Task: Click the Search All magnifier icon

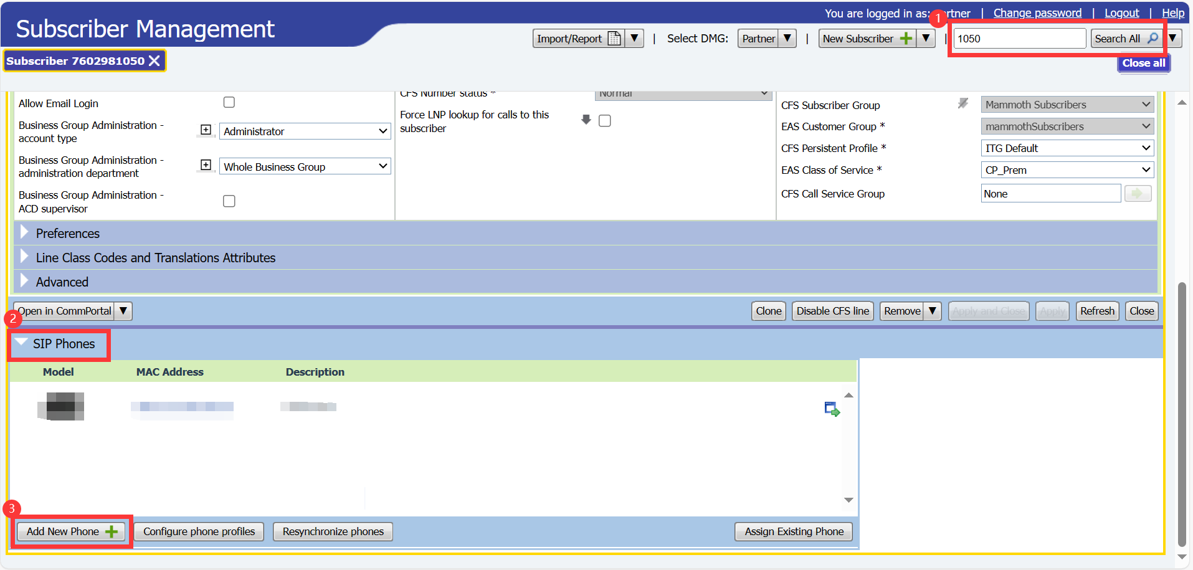Action: pos(1153,39)
